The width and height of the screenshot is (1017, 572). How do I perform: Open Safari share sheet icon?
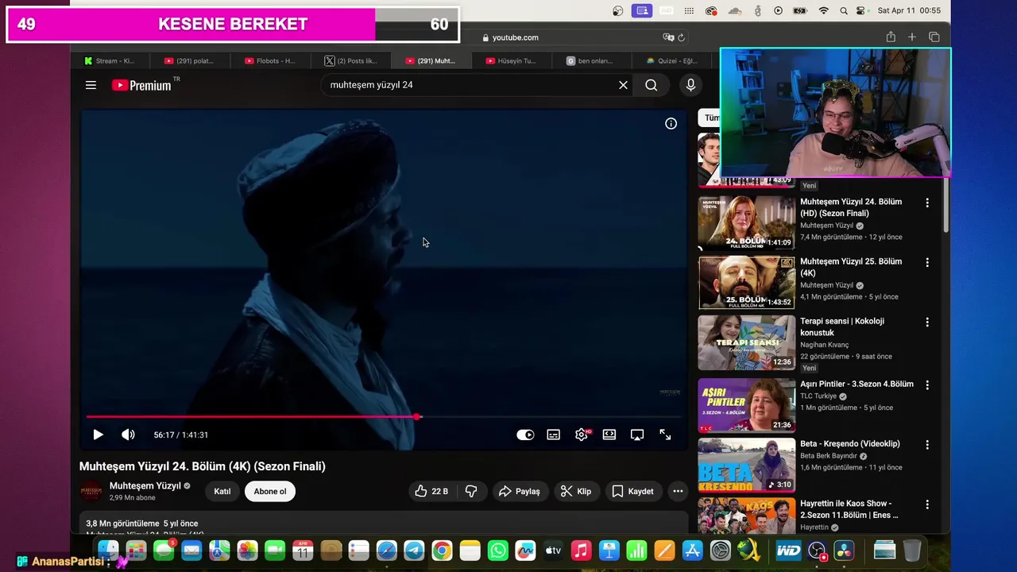tap(891, 37)
